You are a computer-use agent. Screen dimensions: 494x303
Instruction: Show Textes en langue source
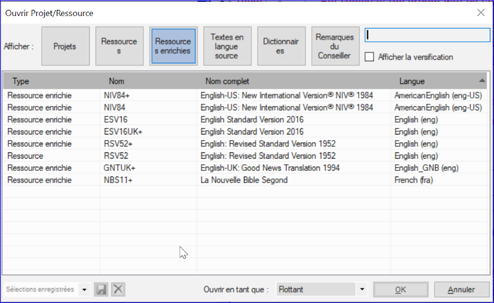[x=227, y=46]
